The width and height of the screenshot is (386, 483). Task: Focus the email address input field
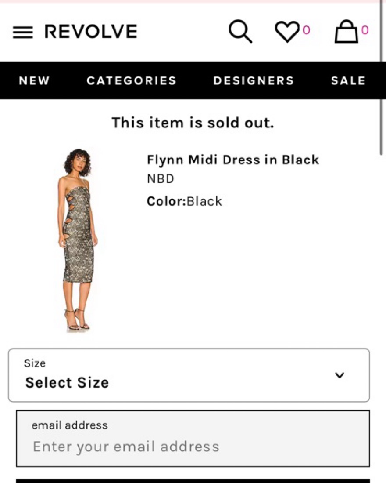point(193,447)
